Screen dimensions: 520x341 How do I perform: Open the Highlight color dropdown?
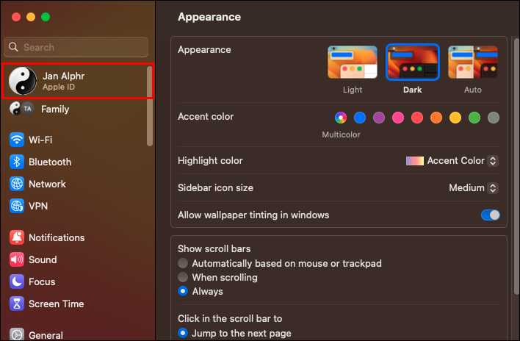click(452, 161)
